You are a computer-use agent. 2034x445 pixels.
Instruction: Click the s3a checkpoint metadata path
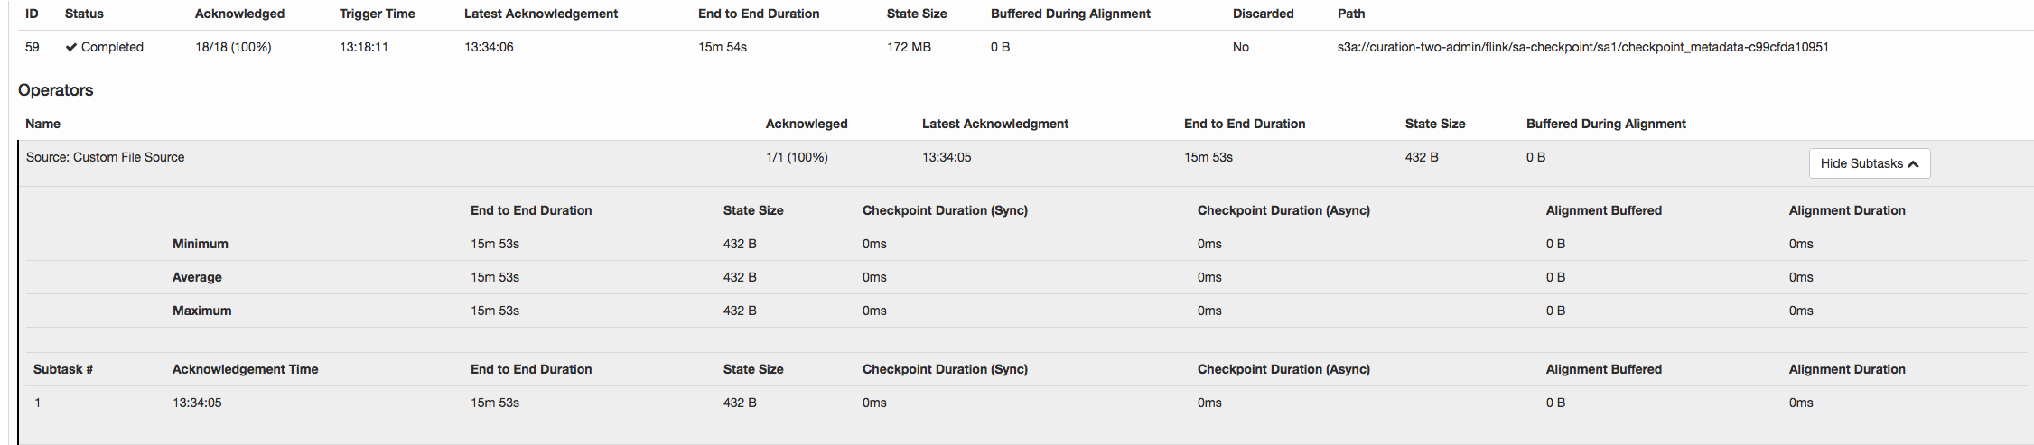[x=1582, y=47]
